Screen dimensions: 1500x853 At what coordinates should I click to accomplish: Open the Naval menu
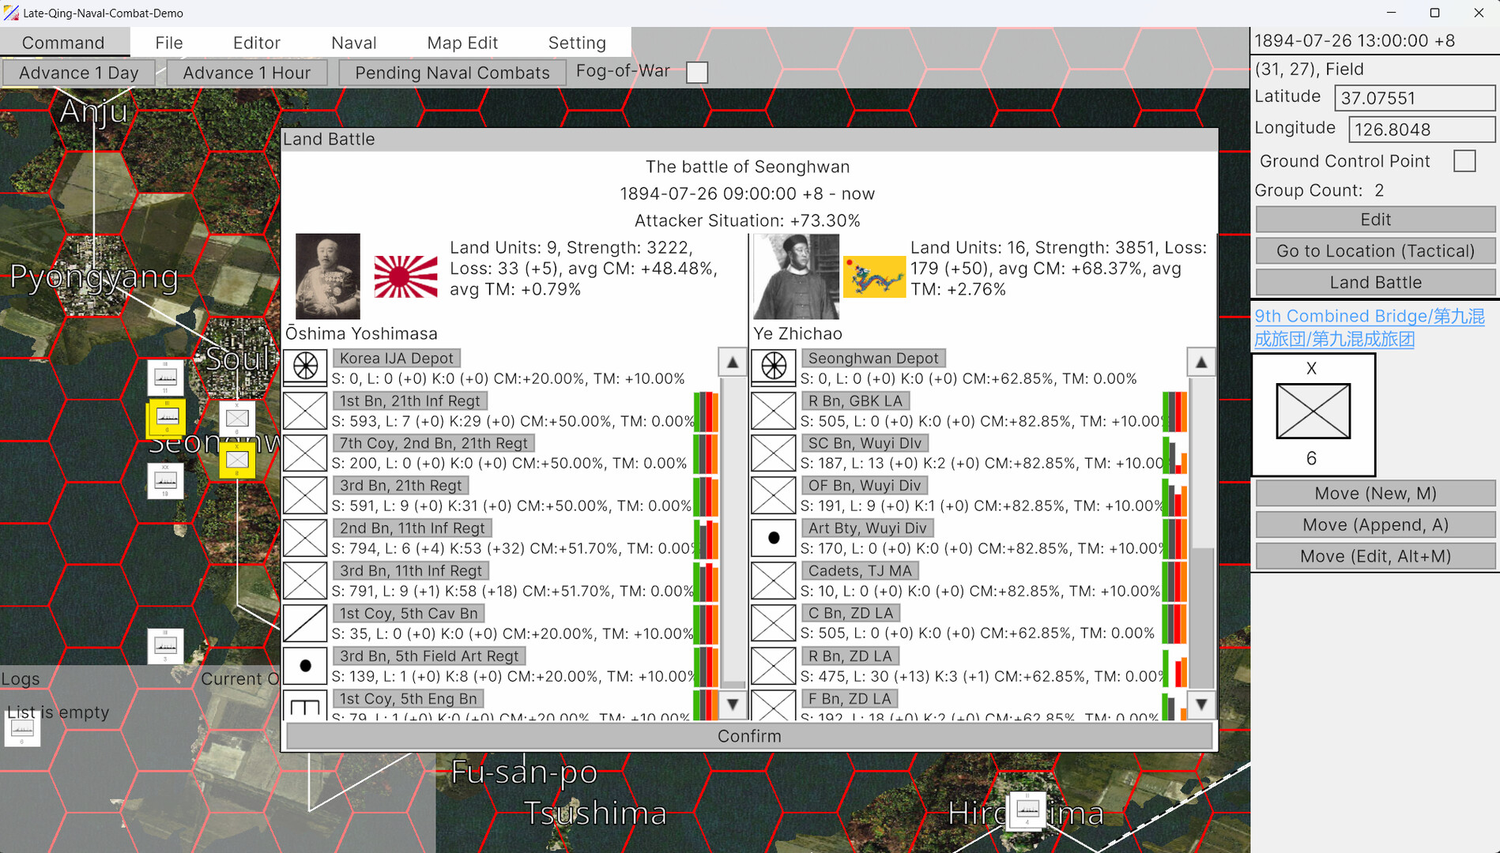(353, 42)
